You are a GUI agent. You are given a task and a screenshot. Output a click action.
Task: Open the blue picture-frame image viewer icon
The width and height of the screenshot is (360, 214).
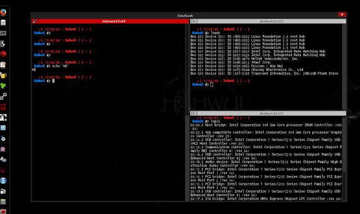click(x=3, y=128)
